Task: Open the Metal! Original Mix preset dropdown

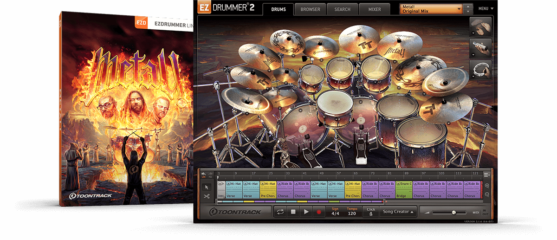Action: [x=432, y=9]
